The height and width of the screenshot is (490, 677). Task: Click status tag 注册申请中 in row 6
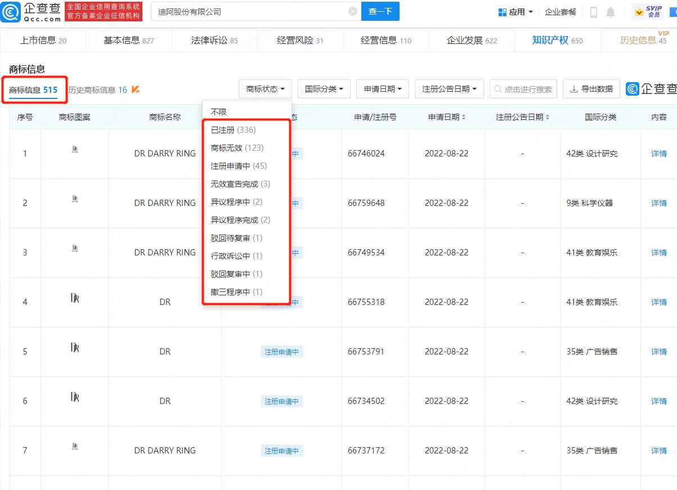[x=282, y=401]
